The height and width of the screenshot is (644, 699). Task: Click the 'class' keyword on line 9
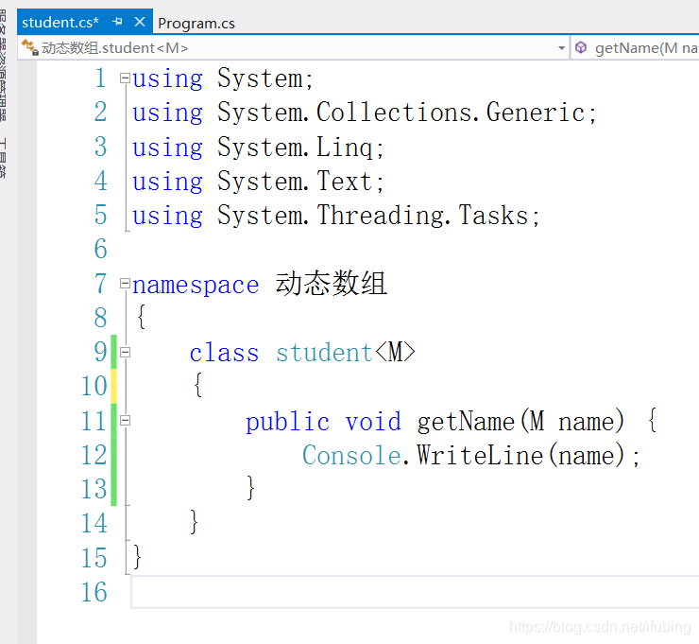click(x=224, y=353)
